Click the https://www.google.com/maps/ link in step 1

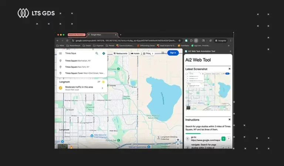point(206,140)
